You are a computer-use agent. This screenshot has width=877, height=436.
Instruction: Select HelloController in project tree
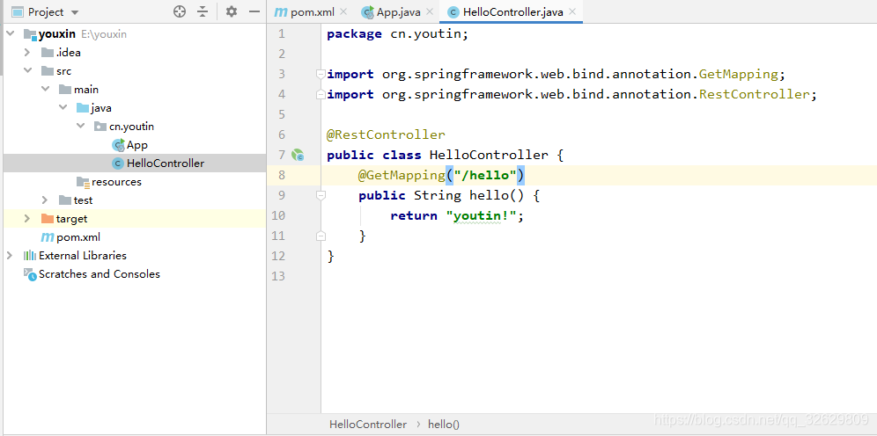(x=166, y=163)
